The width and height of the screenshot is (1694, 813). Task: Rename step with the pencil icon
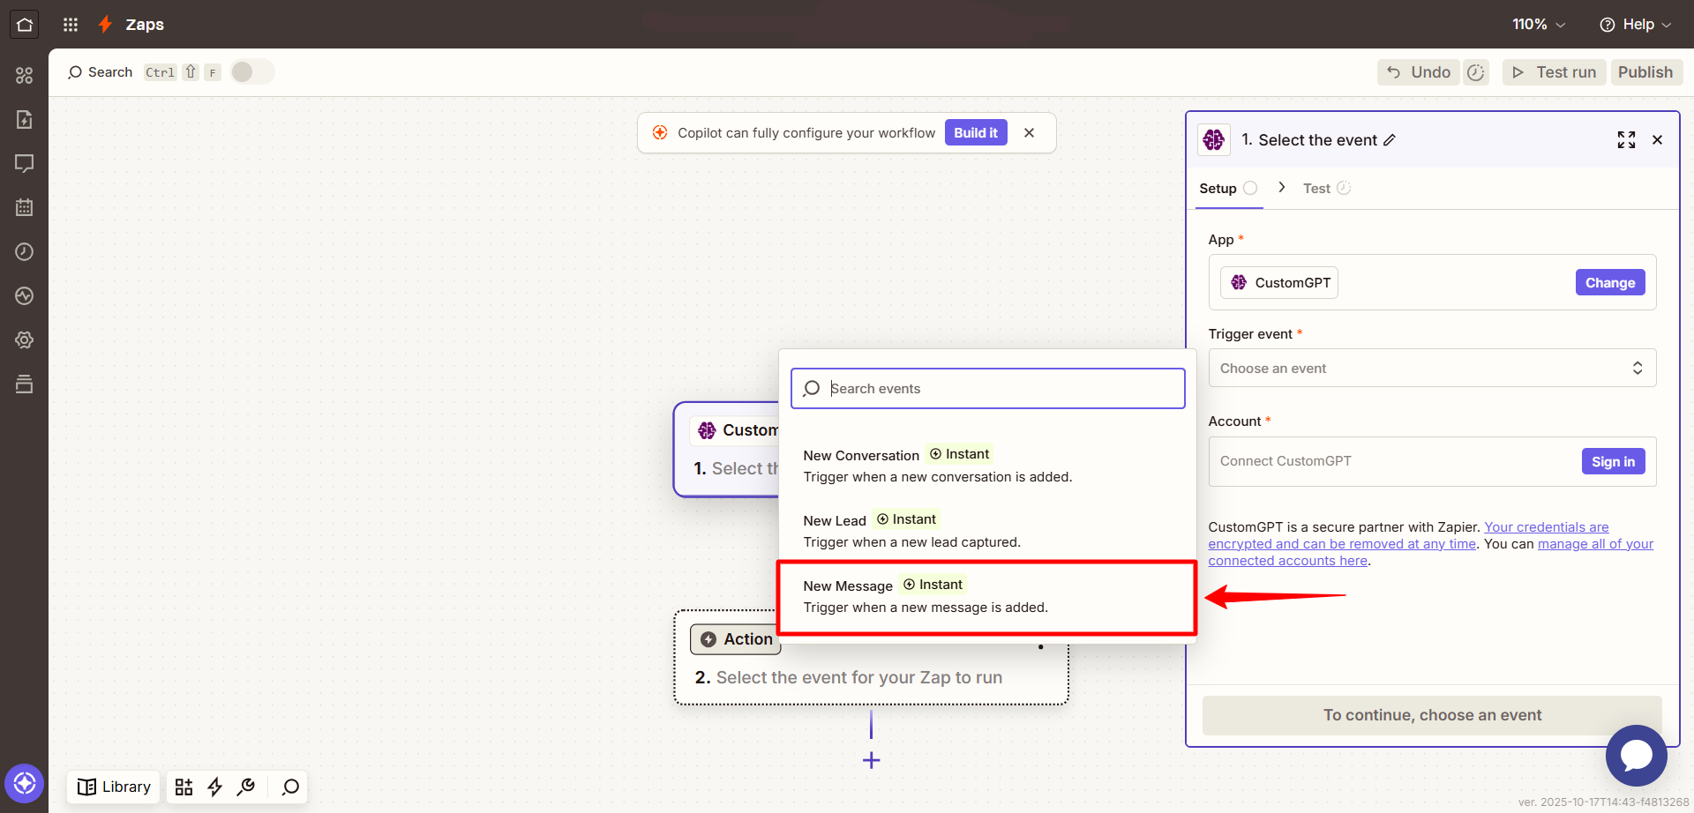click(1390, 140)
